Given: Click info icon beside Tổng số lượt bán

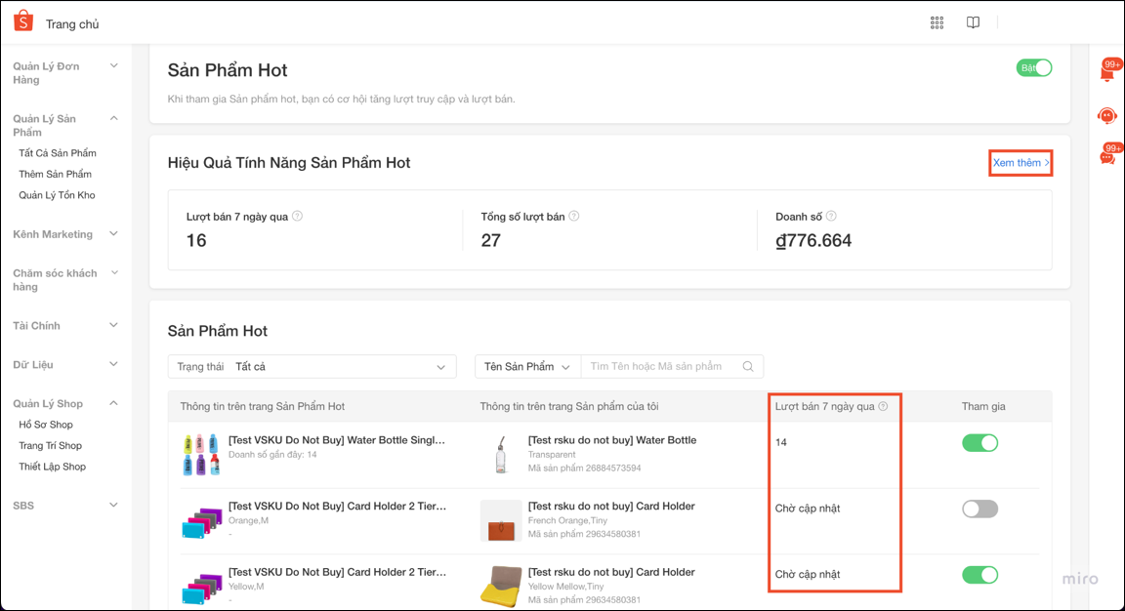Looking at the screenshot, I should [x=574, y=217].
